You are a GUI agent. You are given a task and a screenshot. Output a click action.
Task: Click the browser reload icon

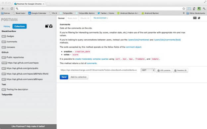click(12, 9)
